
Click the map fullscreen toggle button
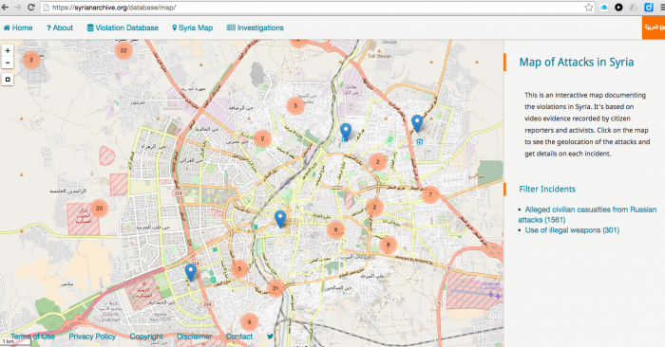click(8, 79)
